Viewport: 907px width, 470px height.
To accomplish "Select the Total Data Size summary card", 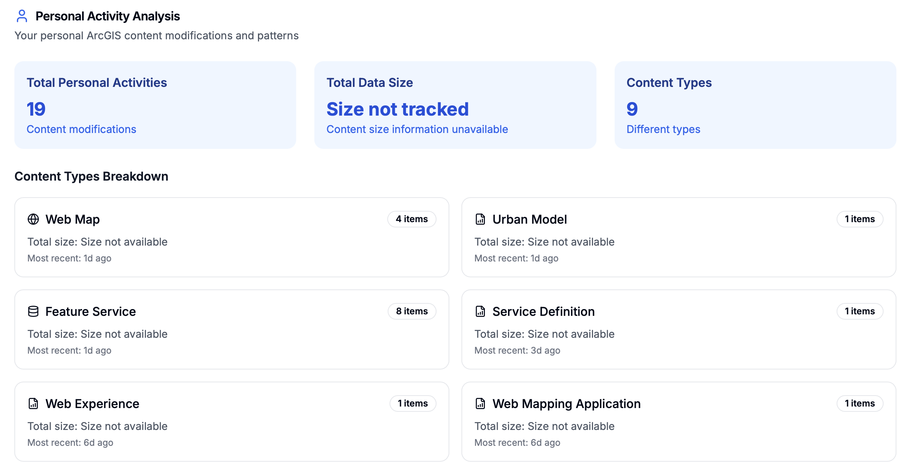I will [x=455, y=105].
